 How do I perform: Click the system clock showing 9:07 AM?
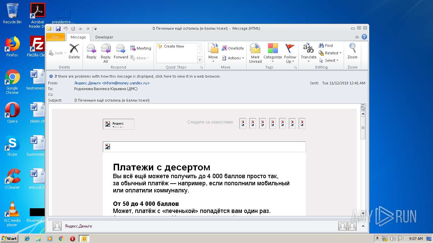[x=416, y=239]
